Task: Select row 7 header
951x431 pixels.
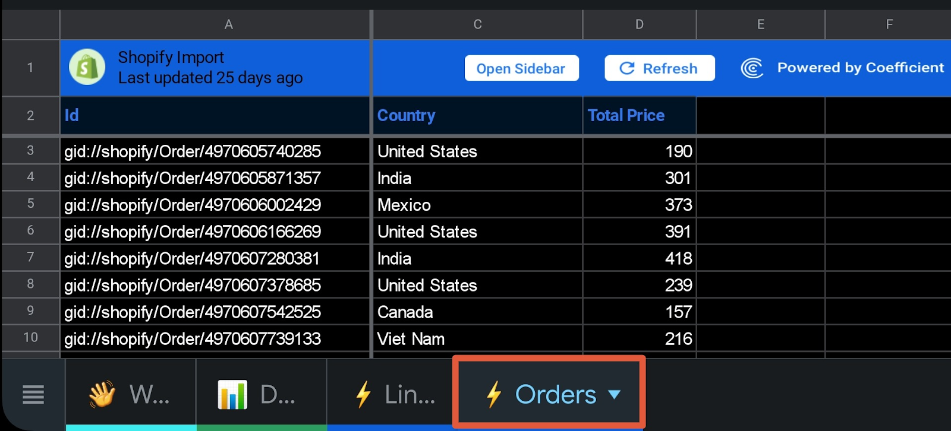Action: 30,257
